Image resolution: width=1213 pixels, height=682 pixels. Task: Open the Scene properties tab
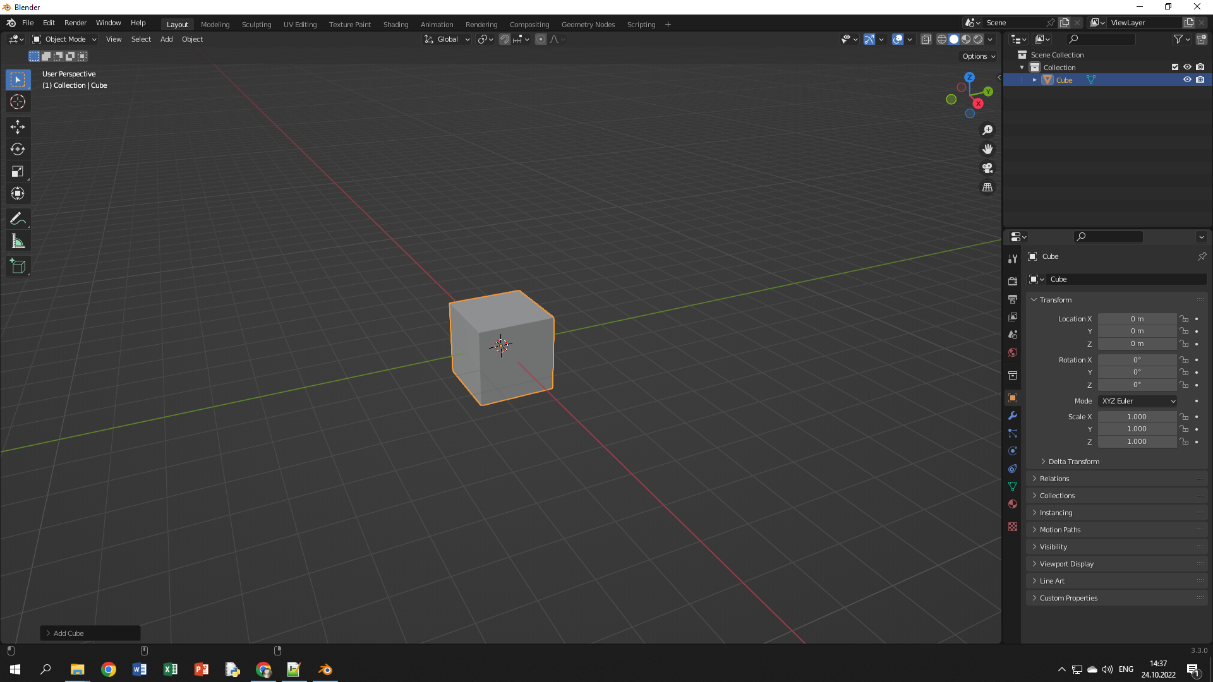pyautogui.click(x=1013, y=334)
